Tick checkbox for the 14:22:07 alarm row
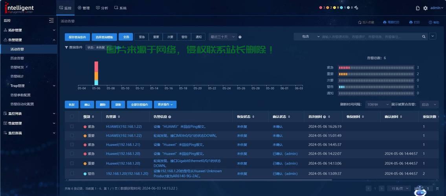 (72, 154)
